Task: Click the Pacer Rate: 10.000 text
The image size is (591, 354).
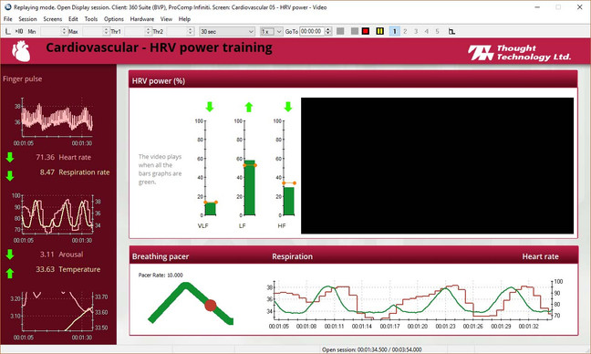Action: pyautogui.click(x=161, y=276)
